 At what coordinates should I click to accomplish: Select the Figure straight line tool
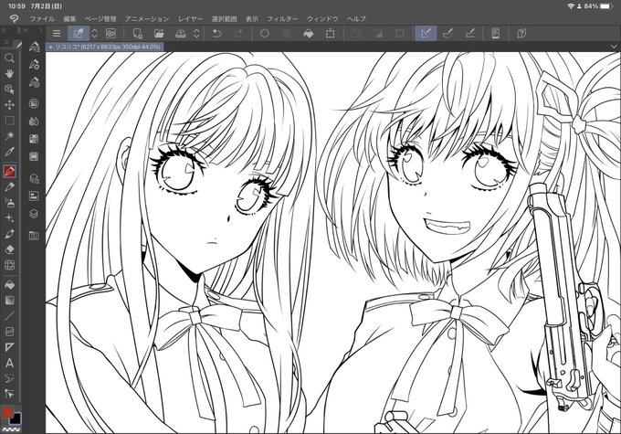(x=9, y=316)
